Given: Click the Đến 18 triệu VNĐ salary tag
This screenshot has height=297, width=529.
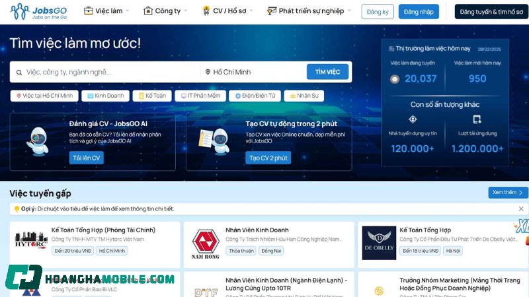Looking at the screenshot, I should [x=421, y=251].
